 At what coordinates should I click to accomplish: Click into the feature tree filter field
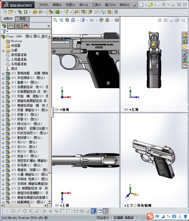click(26, 31)
